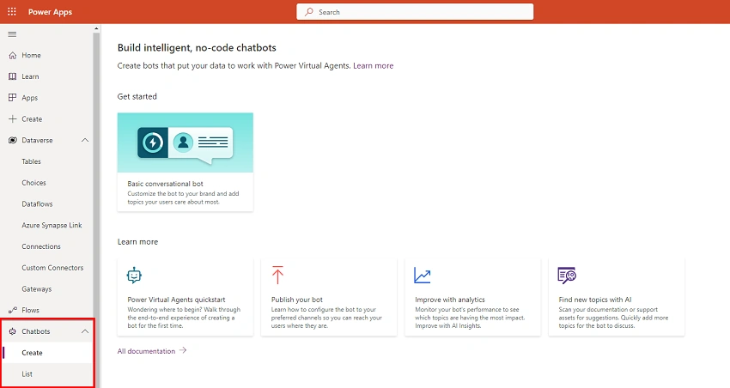730x388 pixels.
Task: Collapse the Dataverse section chevron
Action: click(85, 140)
